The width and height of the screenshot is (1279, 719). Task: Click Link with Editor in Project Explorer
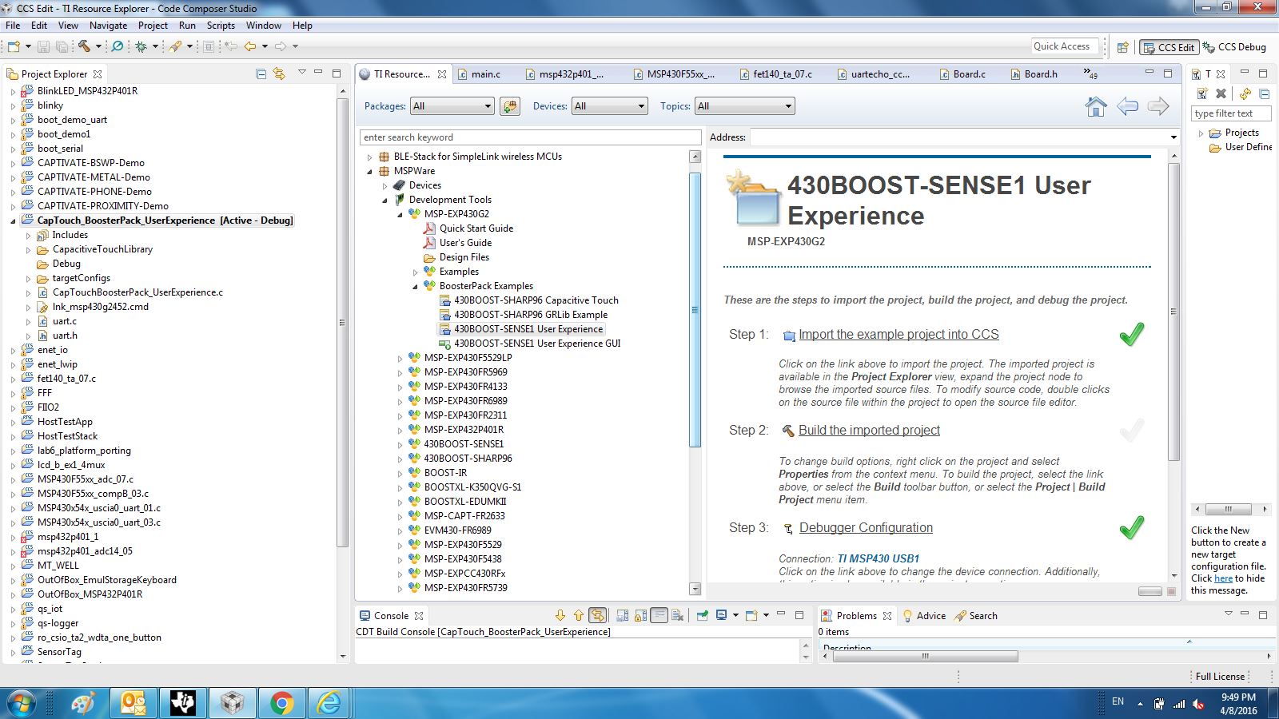coord(279,73)
